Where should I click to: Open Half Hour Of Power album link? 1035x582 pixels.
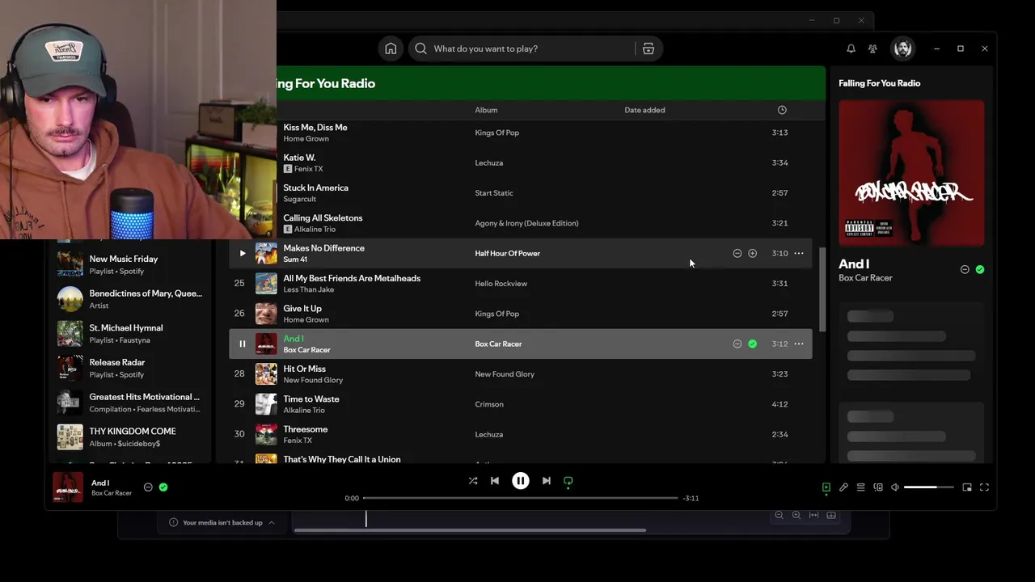[x=507, y=253]
